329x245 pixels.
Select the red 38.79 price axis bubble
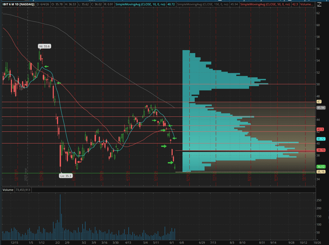[x=321, y=150]
